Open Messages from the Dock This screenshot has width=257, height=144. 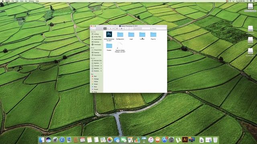click(117, 140)
